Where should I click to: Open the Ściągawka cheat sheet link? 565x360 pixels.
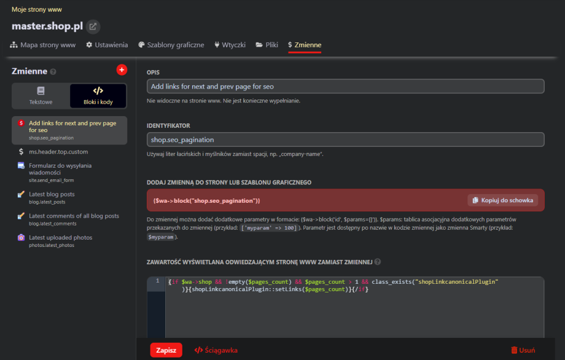click(x=216, y=350)
